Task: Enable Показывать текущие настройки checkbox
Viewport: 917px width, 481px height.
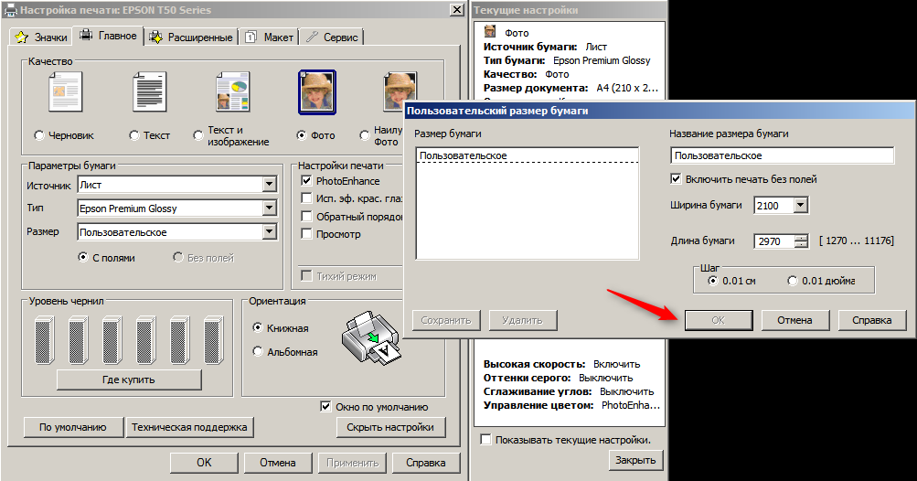Action: click(485, 440)
